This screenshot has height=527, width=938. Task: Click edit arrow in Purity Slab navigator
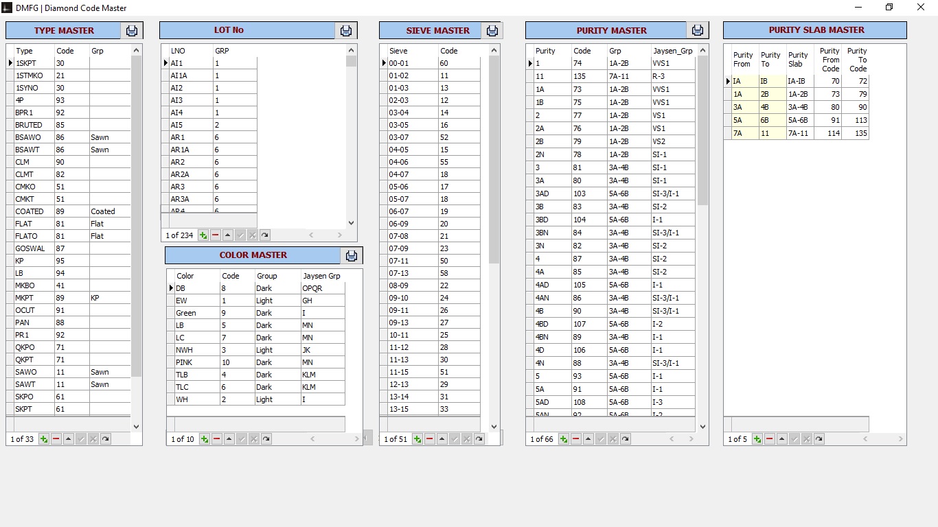tap(782, 439)
